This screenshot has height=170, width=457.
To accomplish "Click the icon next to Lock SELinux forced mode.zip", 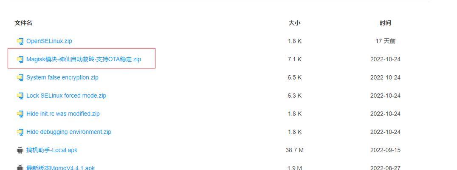I will (20, 96).
